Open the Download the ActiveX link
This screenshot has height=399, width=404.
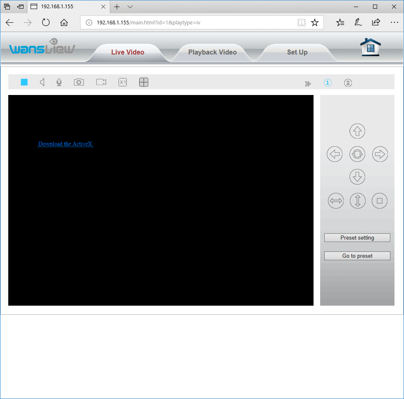click(x=65, y=144)
